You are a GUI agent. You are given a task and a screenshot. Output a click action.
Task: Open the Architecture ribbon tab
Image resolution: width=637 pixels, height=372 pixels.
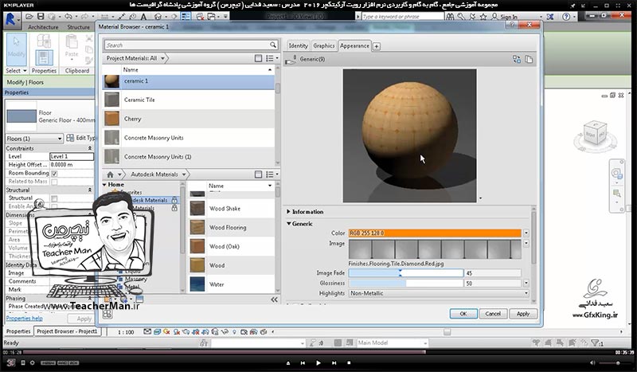coord(43,27)
